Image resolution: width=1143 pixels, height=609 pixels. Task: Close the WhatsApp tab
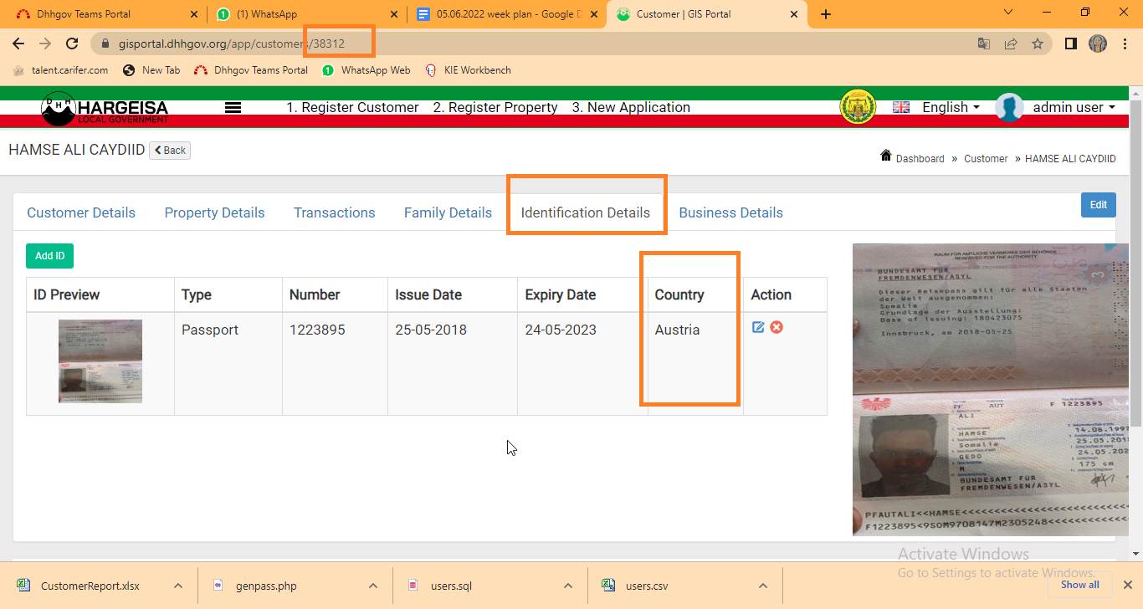coord(394,14)
